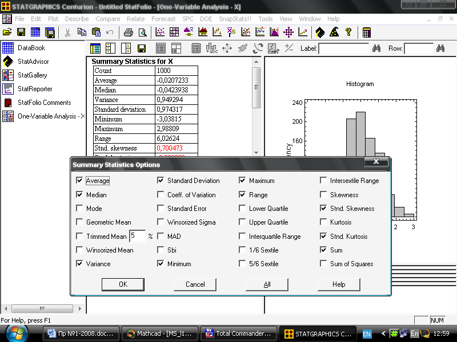Click the Open data grid toolbar icon

tap(35, 32)
